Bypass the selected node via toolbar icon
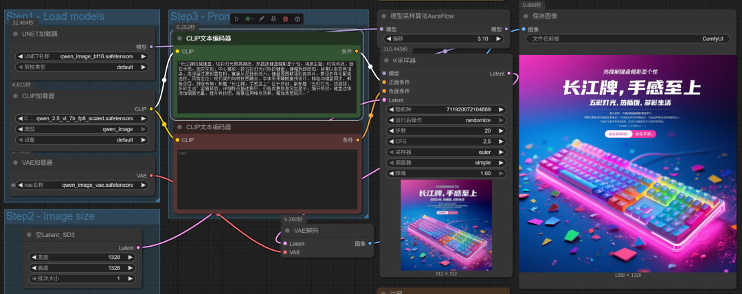The width and height of the screenshot is (742, 294). (261, 19)
